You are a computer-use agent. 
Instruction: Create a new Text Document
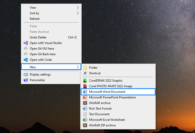pos(99,114)
